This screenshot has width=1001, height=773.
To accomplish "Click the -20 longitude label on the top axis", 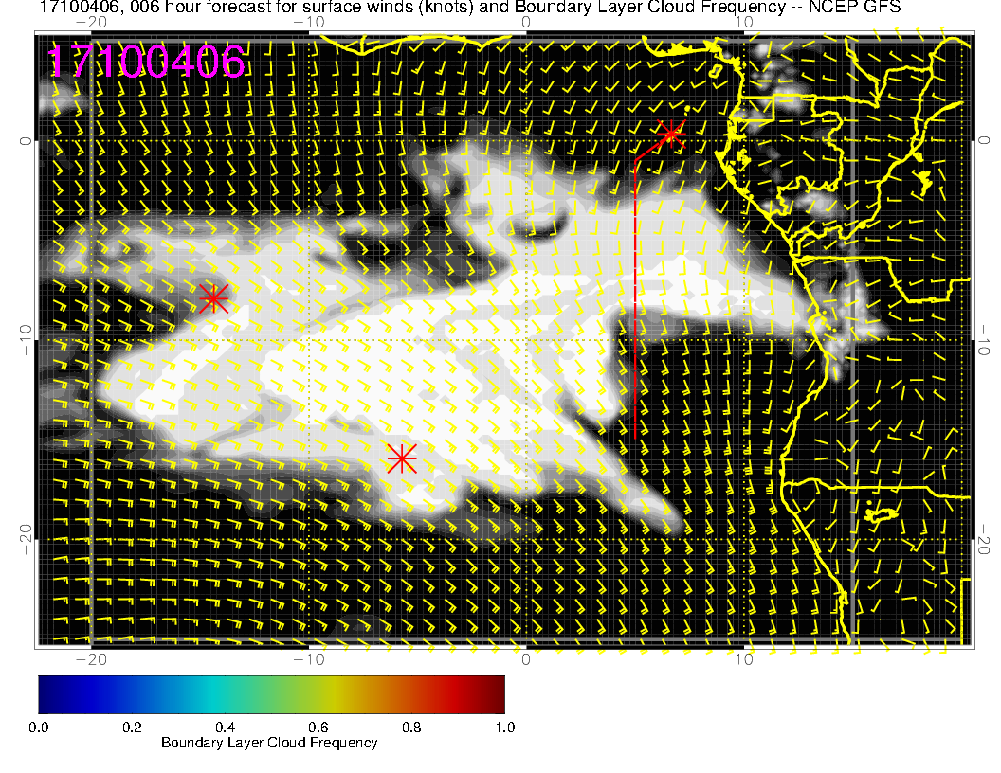I will pyautogui.click(x=91, y=23).
